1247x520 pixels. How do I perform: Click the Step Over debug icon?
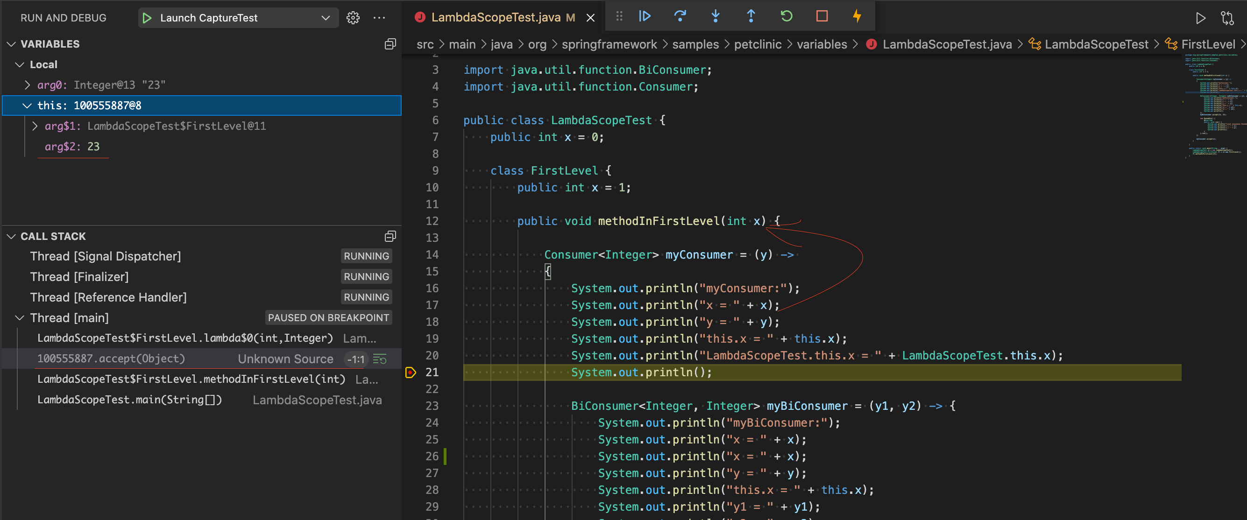click(680, 16)
